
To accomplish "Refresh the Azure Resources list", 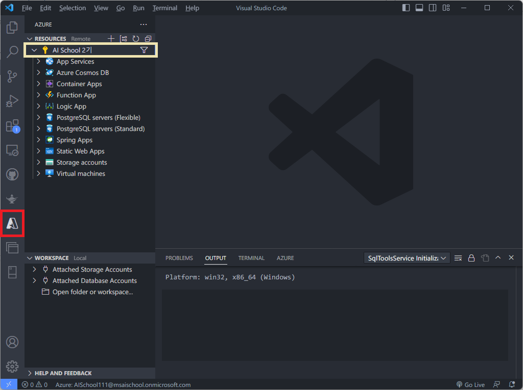I will [136, 39].
